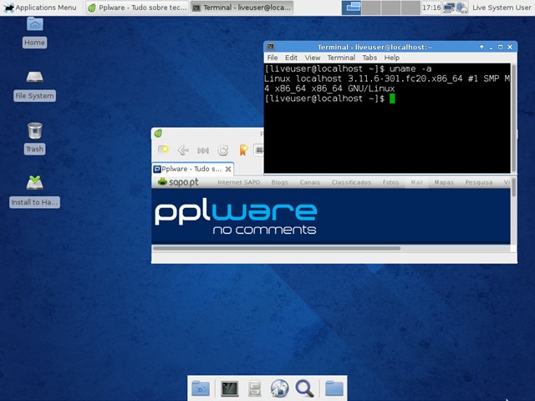Click the clock showing 17:16
Viewport: 535px width, 401px height.
coord(431,8)
